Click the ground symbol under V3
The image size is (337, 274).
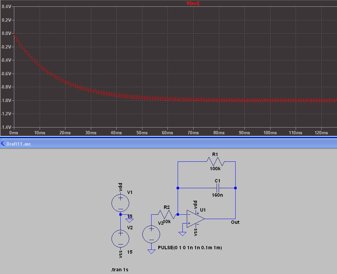pos(151,252)
